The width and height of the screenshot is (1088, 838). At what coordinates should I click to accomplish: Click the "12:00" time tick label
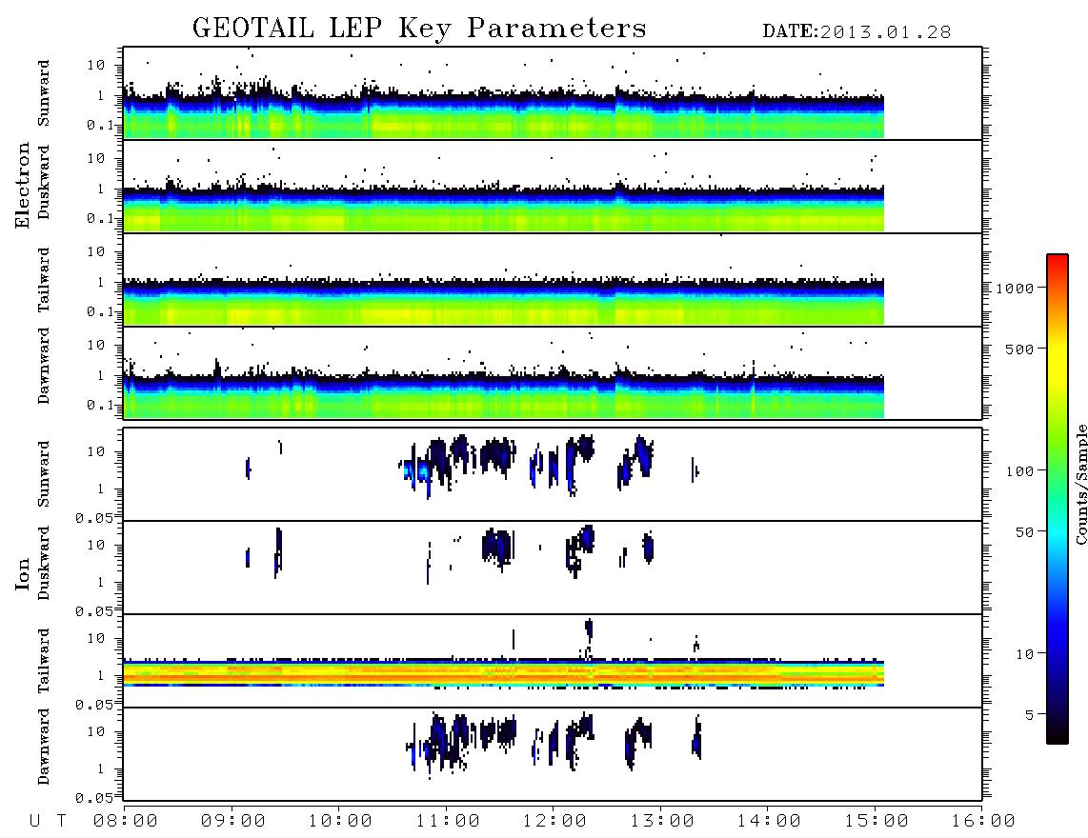[554, 822]
